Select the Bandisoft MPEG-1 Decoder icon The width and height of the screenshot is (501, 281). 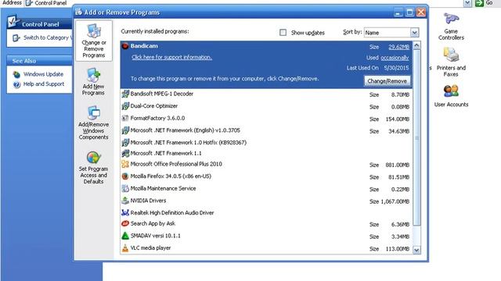pos(125,94)
